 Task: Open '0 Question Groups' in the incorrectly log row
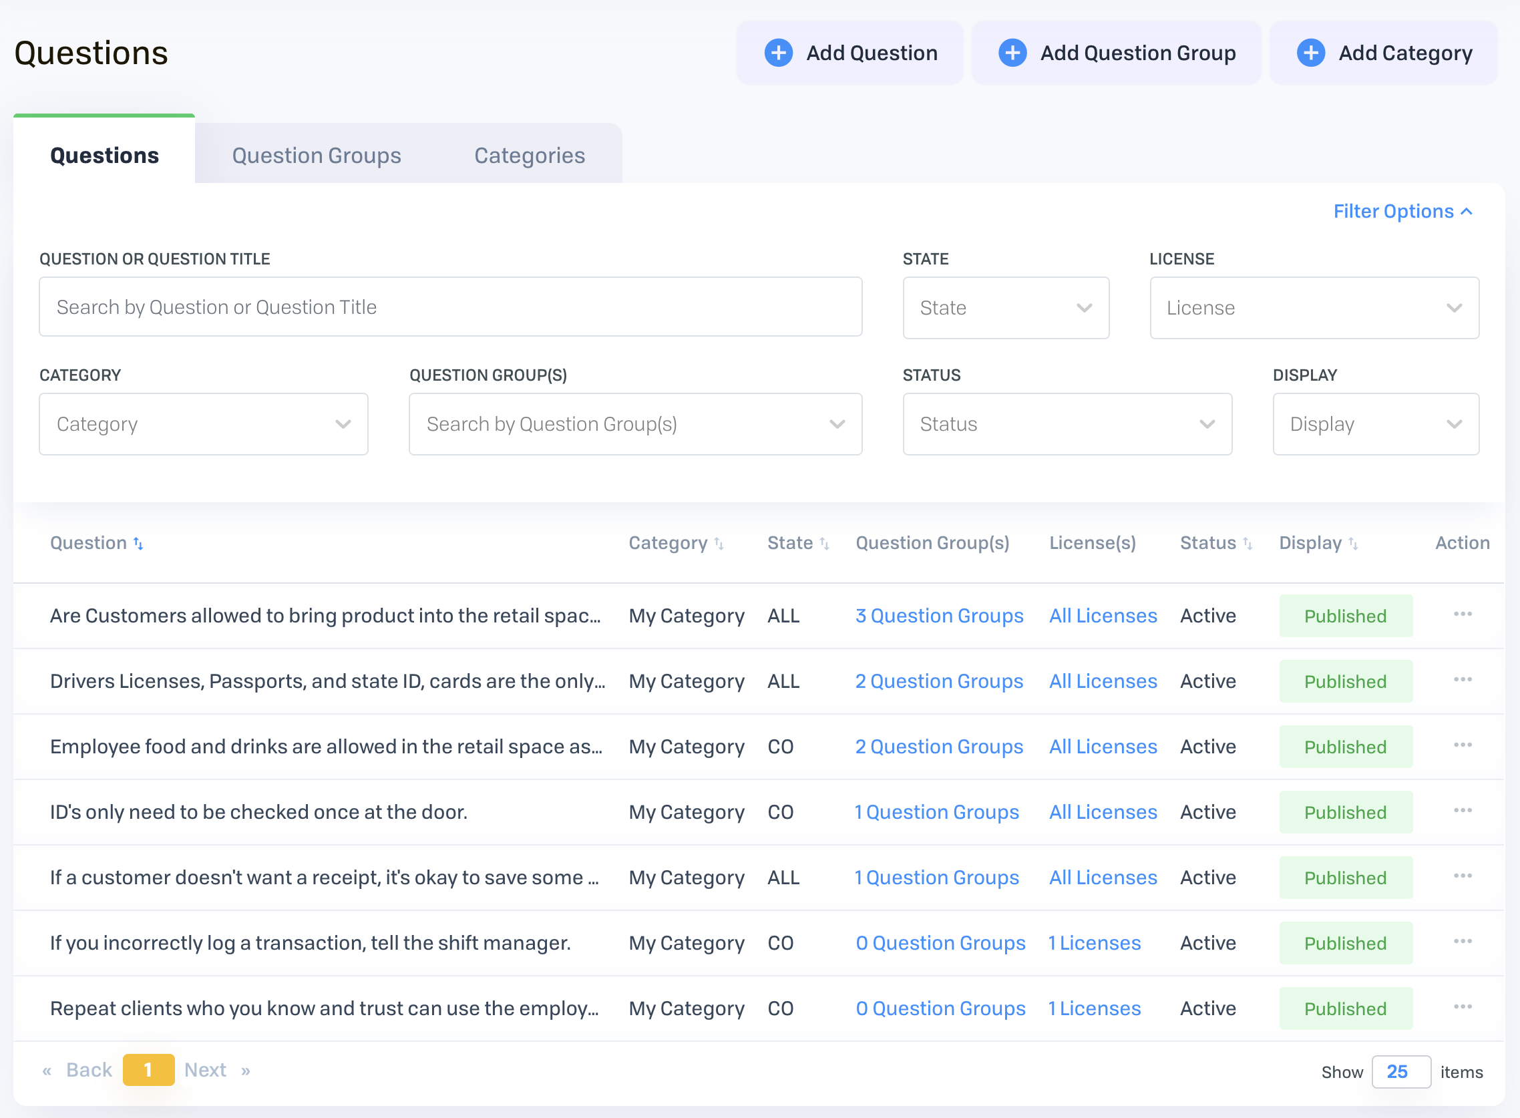tap(940, 944)
